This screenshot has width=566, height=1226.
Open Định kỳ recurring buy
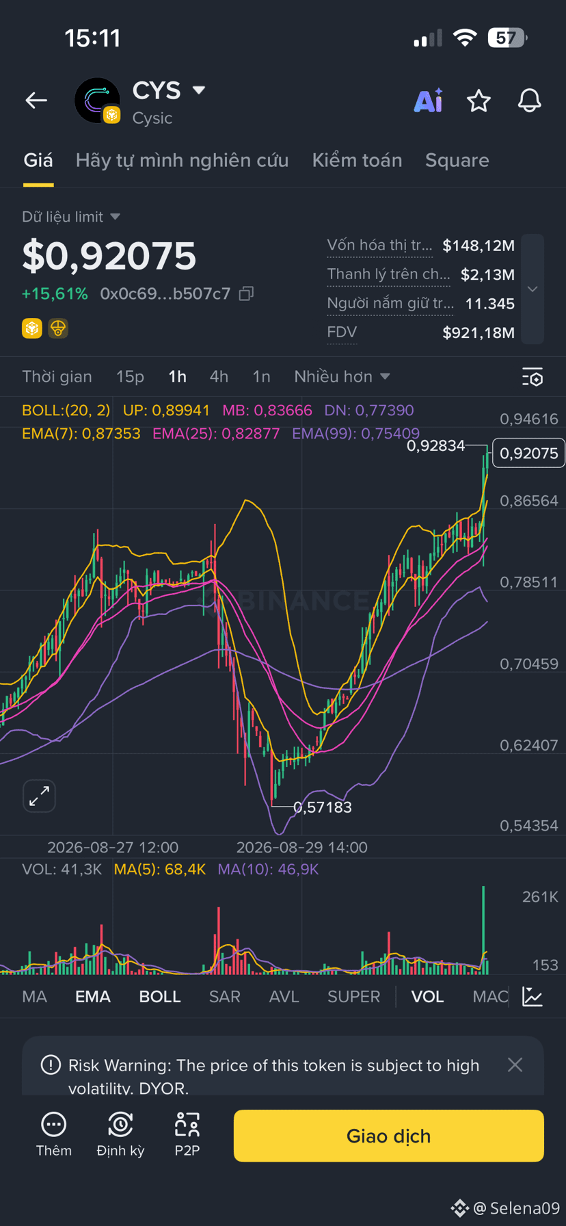120,1135
